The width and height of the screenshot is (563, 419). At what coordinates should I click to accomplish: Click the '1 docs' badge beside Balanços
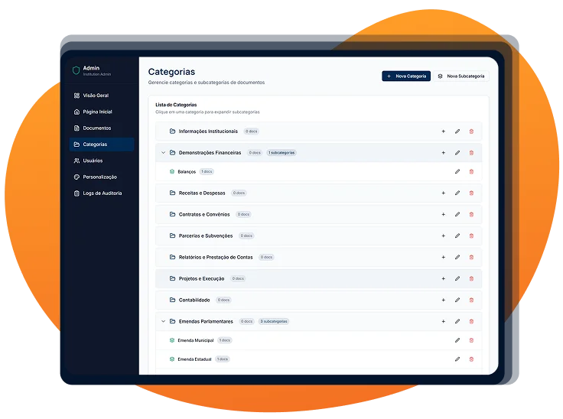pos(207,171)
